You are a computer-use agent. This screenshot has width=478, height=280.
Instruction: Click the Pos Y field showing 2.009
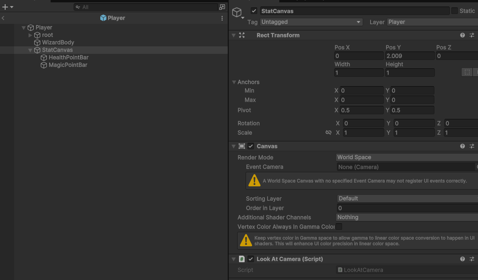[410, 56]
